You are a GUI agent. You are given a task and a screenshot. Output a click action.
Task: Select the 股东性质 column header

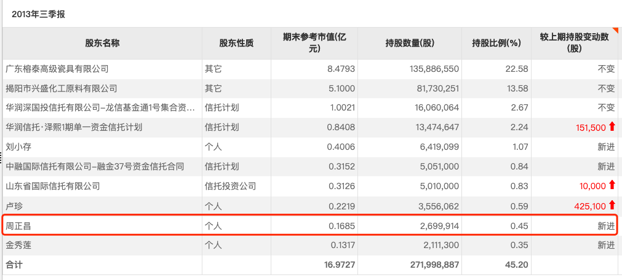point(236,43)
